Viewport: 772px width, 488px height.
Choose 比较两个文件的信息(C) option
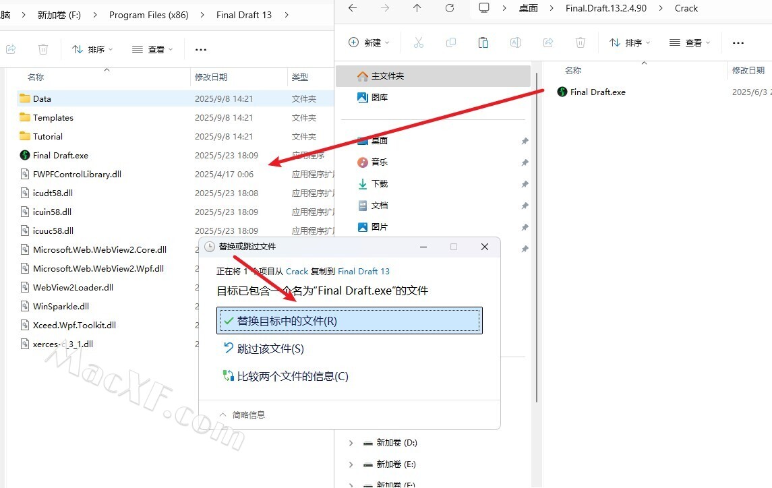click(x=286, y=376)
